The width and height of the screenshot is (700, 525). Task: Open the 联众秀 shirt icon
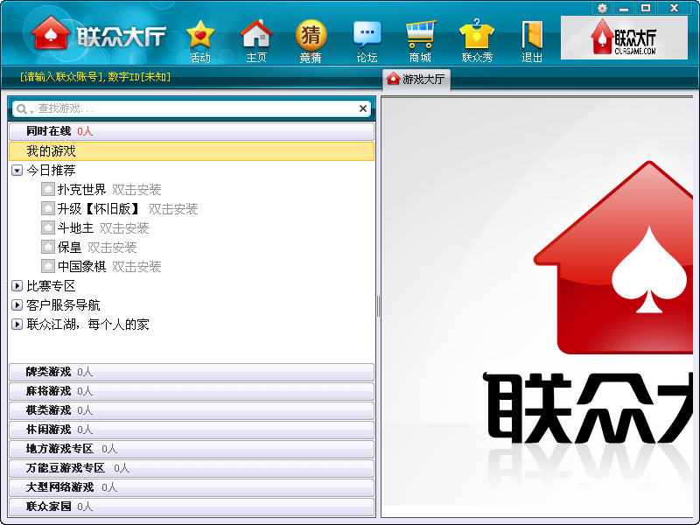tap(477, 37)
